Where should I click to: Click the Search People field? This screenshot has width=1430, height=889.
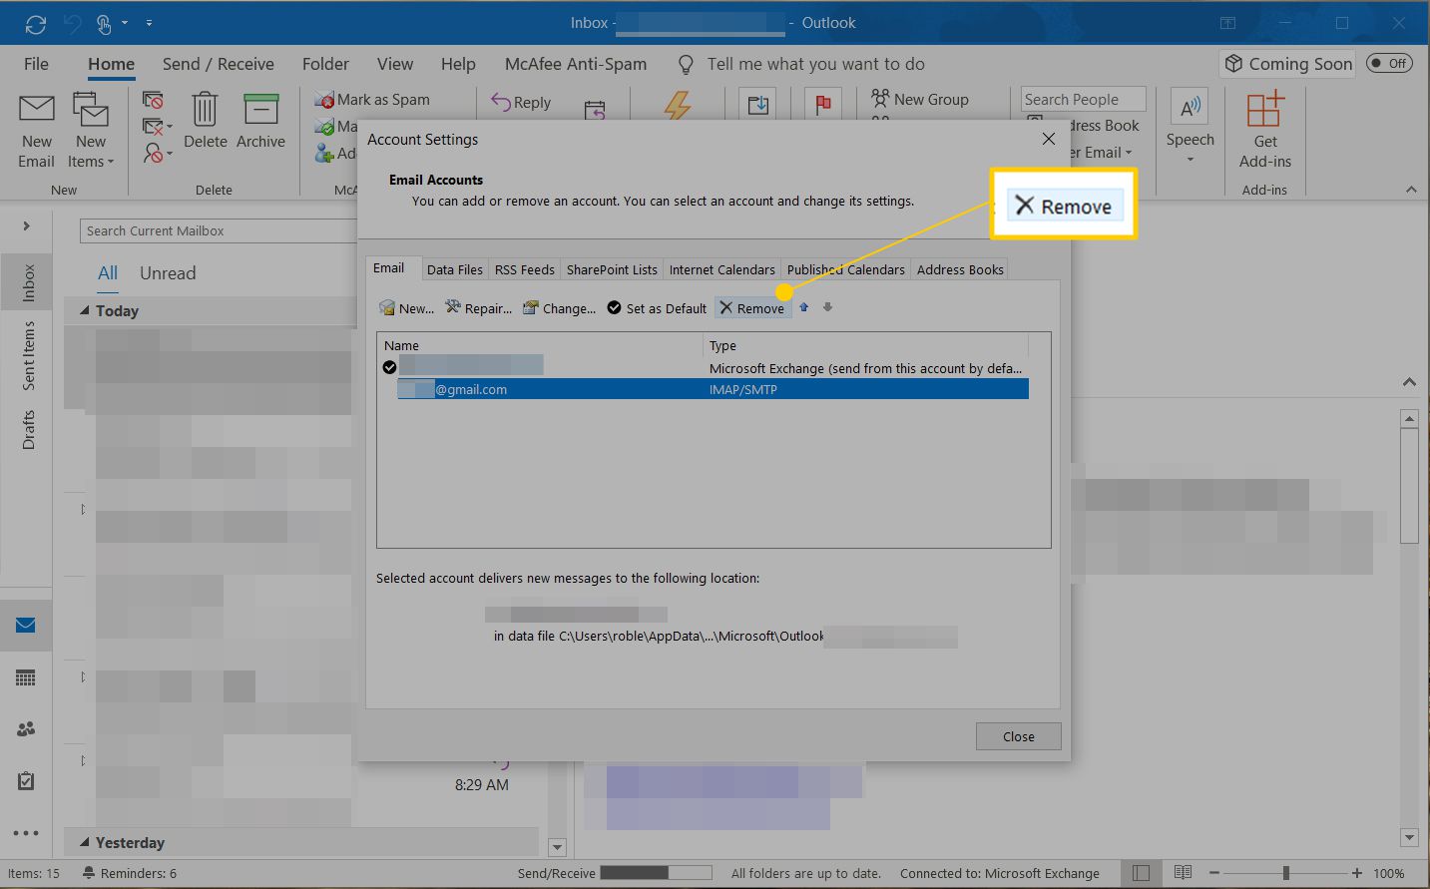point(1083,100)
